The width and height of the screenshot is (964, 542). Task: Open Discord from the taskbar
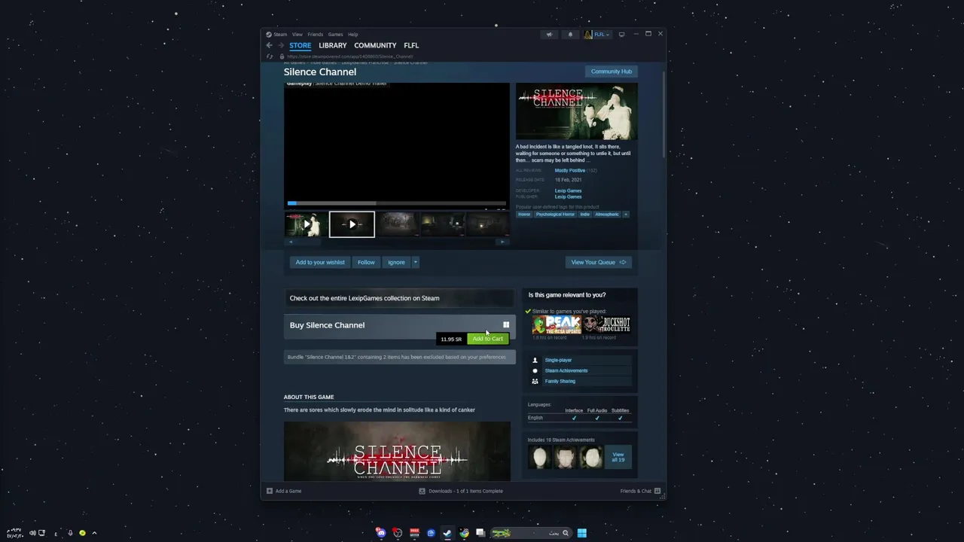point(381,533)
